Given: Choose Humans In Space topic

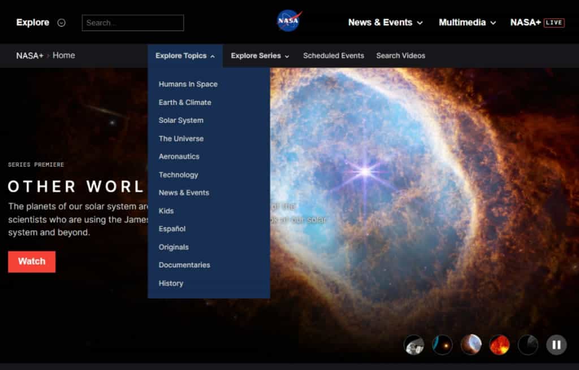Looking at the screenshot, I should [x=188, y=84].
